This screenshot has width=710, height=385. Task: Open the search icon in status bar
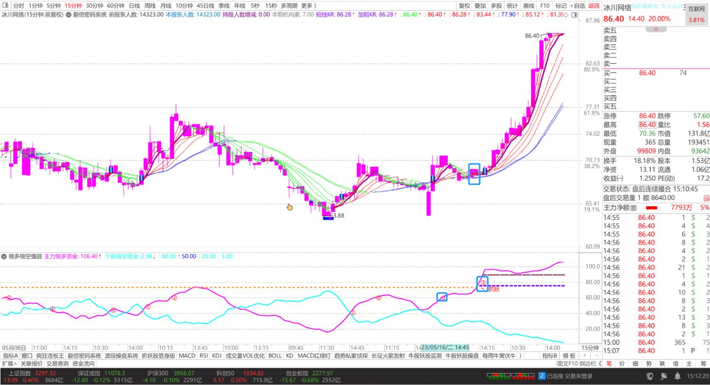pyautogui.click(x=650, y=376)
